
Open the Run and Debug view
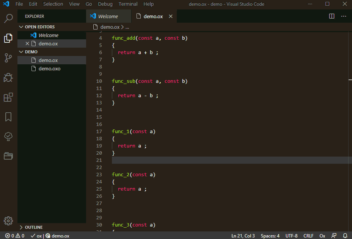click(8, 78)
